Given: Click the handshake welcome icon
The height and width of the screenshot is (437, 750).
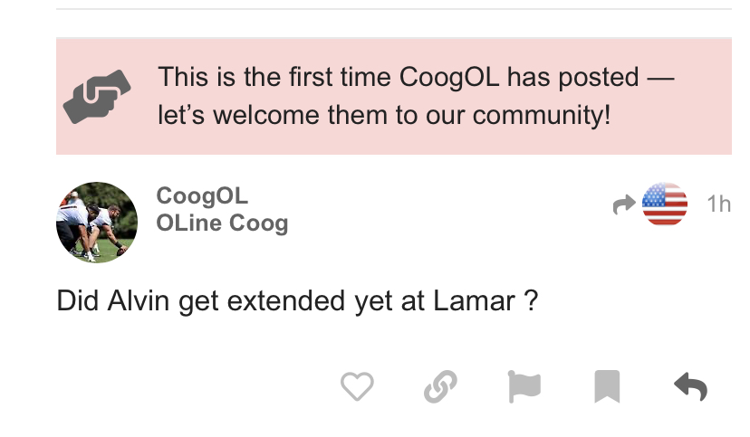Looking at the screenshot, I should [97, 97].
